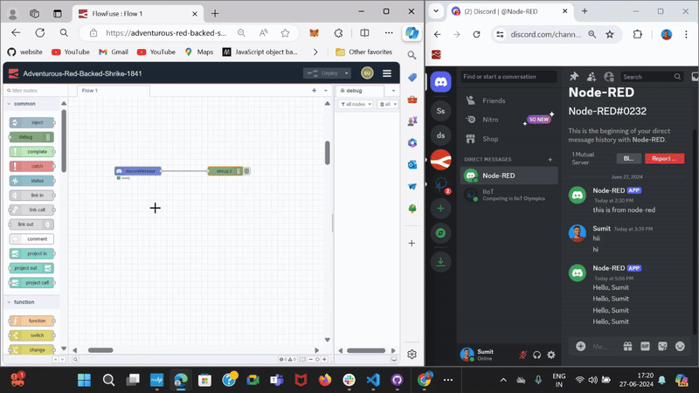
Task: Toggle headphones deafen in Discord
Action: coord(536,355)
